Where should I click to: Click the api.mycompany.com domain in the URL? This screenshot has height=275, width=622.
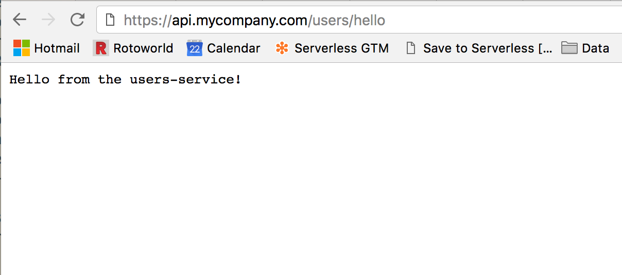[x=239, y=21]
